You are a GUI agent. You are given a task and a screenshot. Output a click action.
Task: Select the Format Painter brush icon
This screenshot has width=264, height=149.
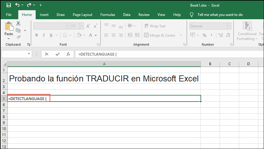click(18, 37)
